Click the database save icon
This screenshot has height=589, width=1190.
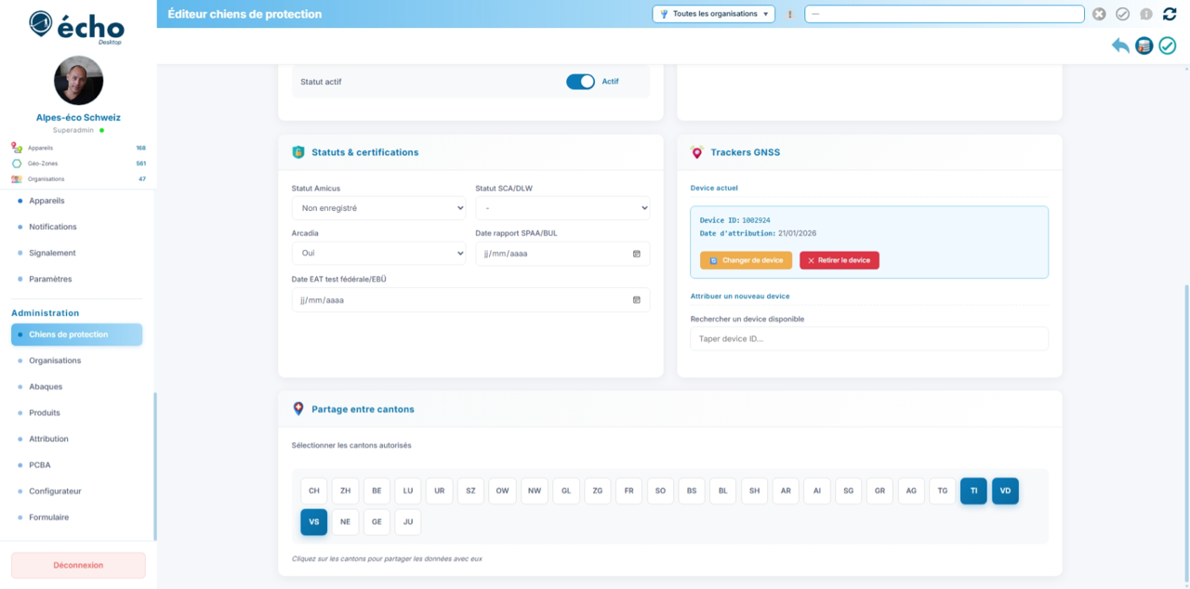1144,46
